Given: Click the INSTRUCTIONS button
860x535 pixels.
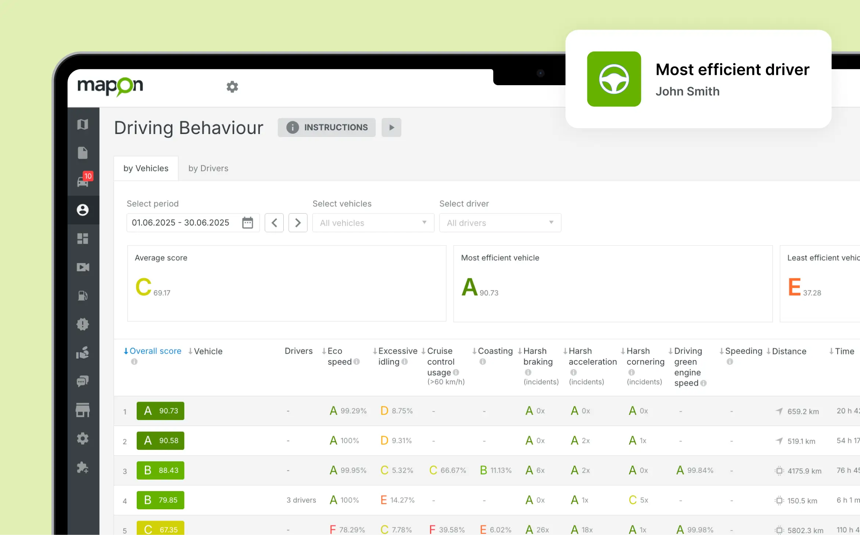Looking at the screenshot, I should tap(327, 127).
